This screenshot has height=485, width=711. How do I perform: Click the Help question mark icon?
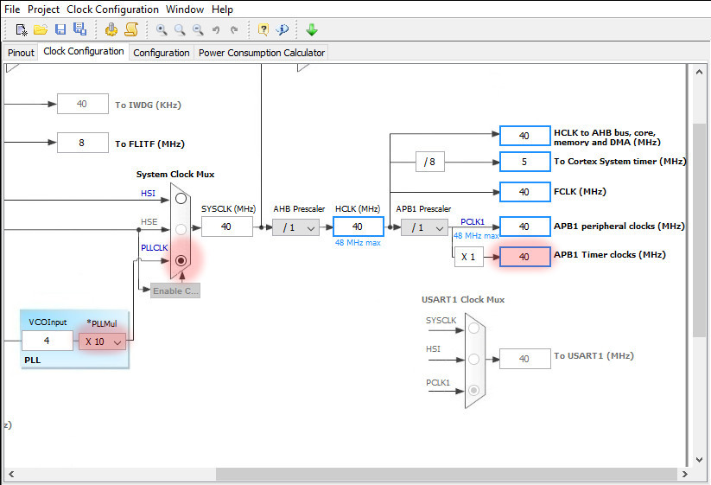263,29
